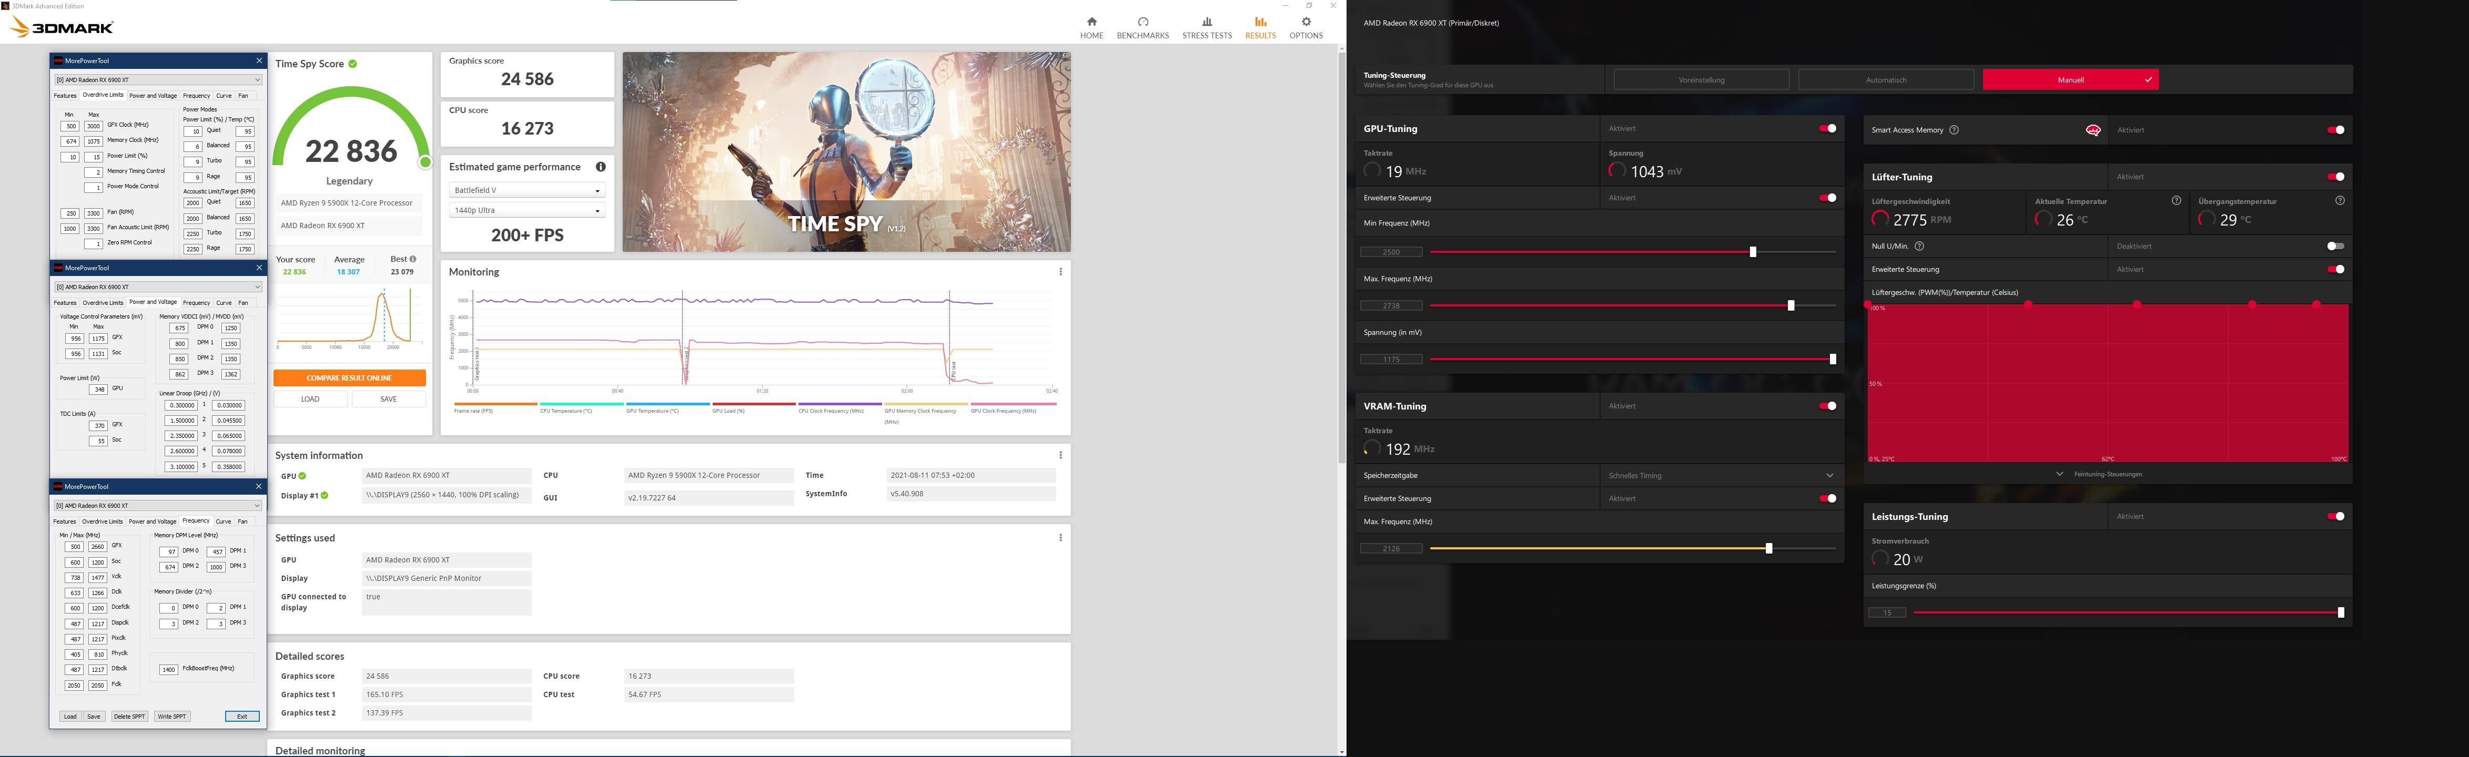This screenshot has height=757, width=2469.
Task: Toggle fan Erweiterte Steuerung switch
Action: [x=2336, y=269]
